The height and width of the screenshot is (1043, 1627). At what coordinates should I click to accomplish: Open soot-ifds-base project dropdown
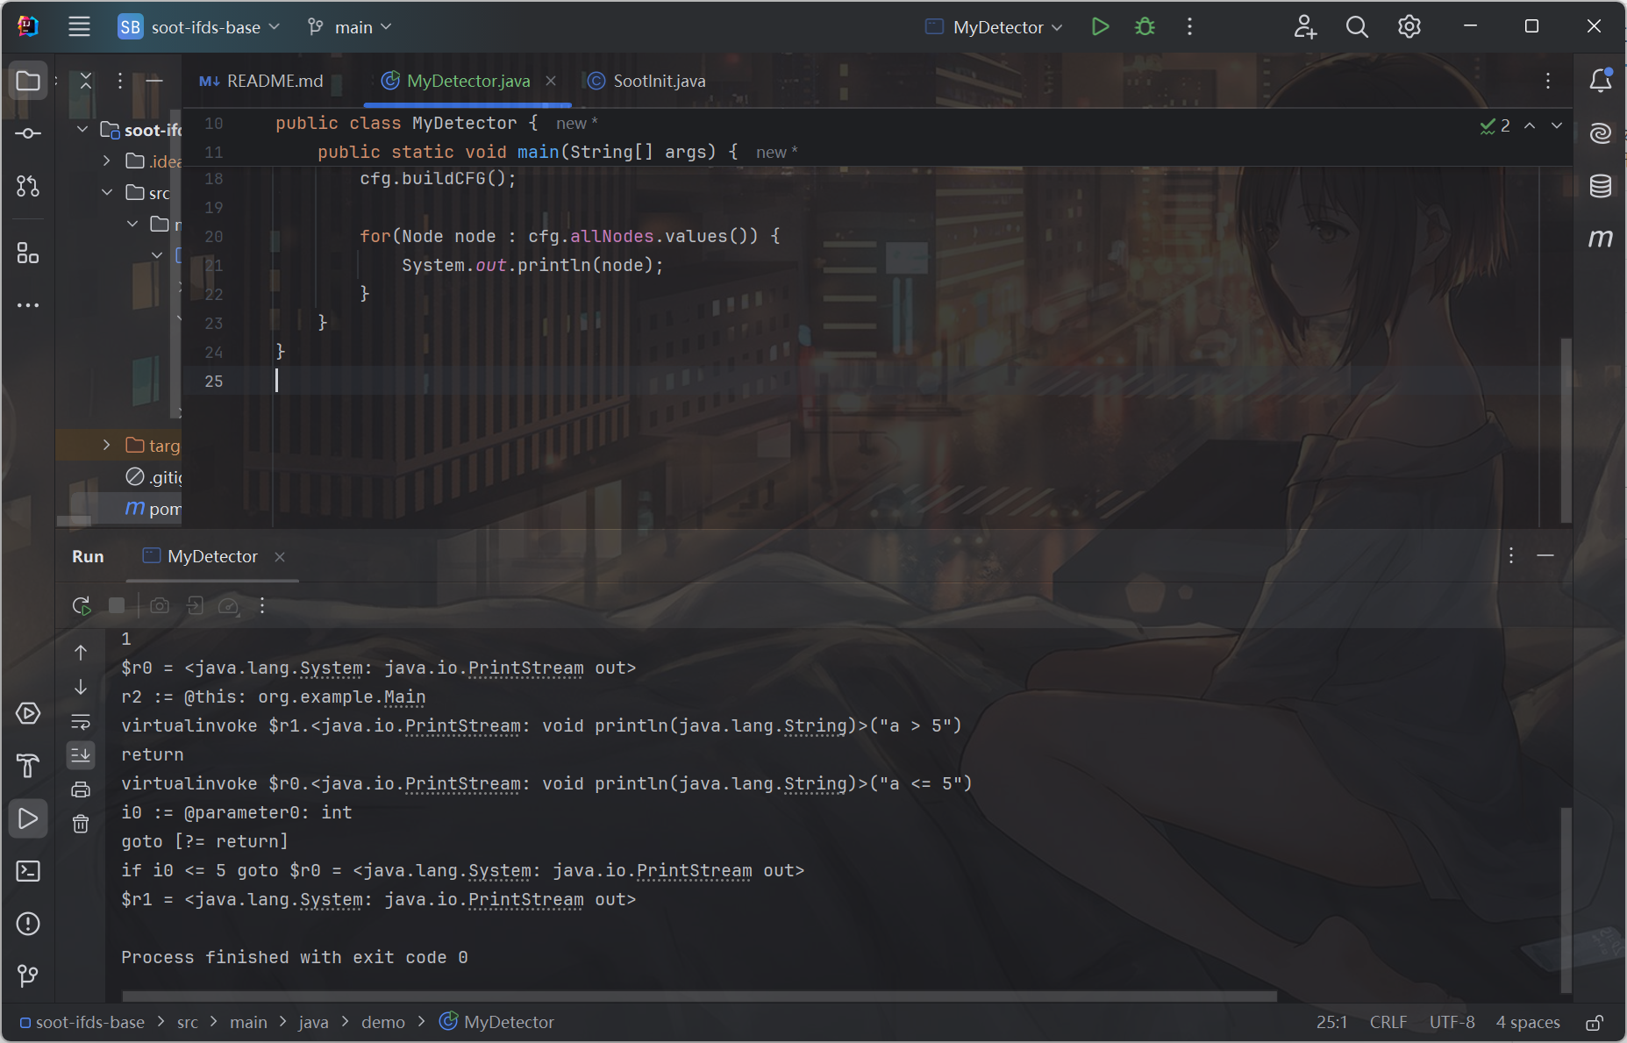(x=200, y=27)
